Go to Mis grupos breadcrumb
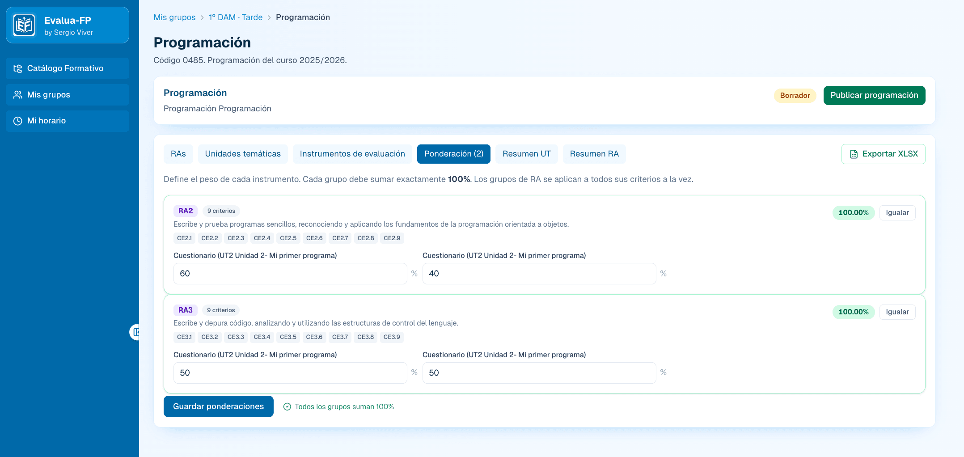This screenshot has height=457, width=964. coord(174,17)
